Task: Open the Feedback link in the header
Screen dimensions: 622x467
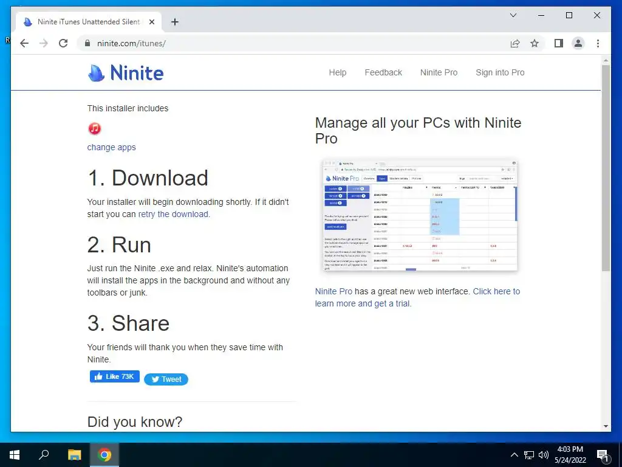Action: point(383,73)
